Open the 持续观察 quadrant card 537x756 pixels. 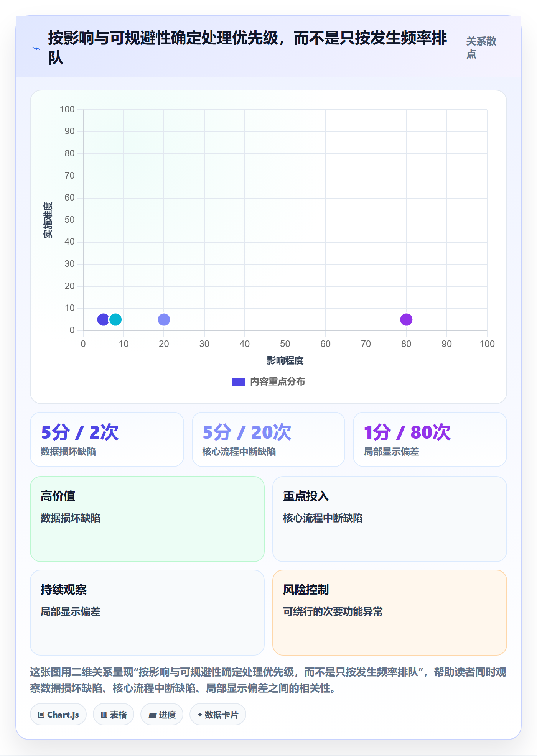tap(147, 613)
